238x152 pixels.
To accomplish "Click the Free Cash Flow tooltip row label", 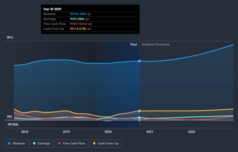I will pos(54,24).
